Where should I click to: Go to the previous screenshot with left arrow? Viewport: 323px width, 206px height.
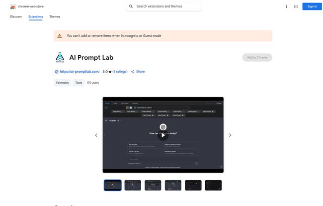coord(96,135)
